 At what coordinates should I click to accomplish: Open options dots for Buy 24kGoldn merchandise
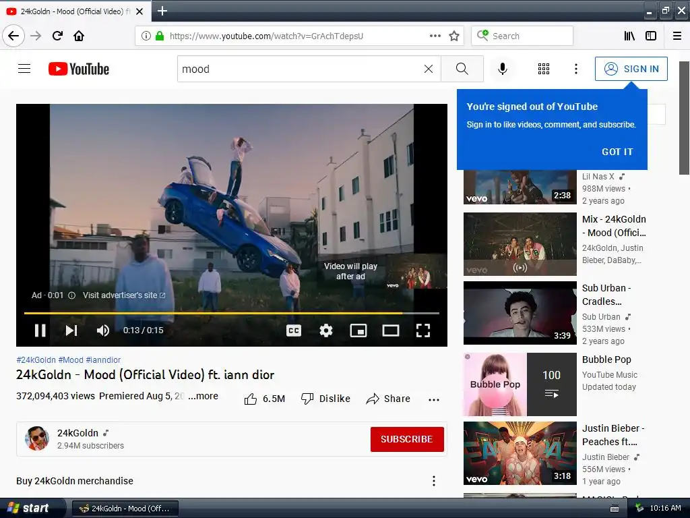click(434, 480)
